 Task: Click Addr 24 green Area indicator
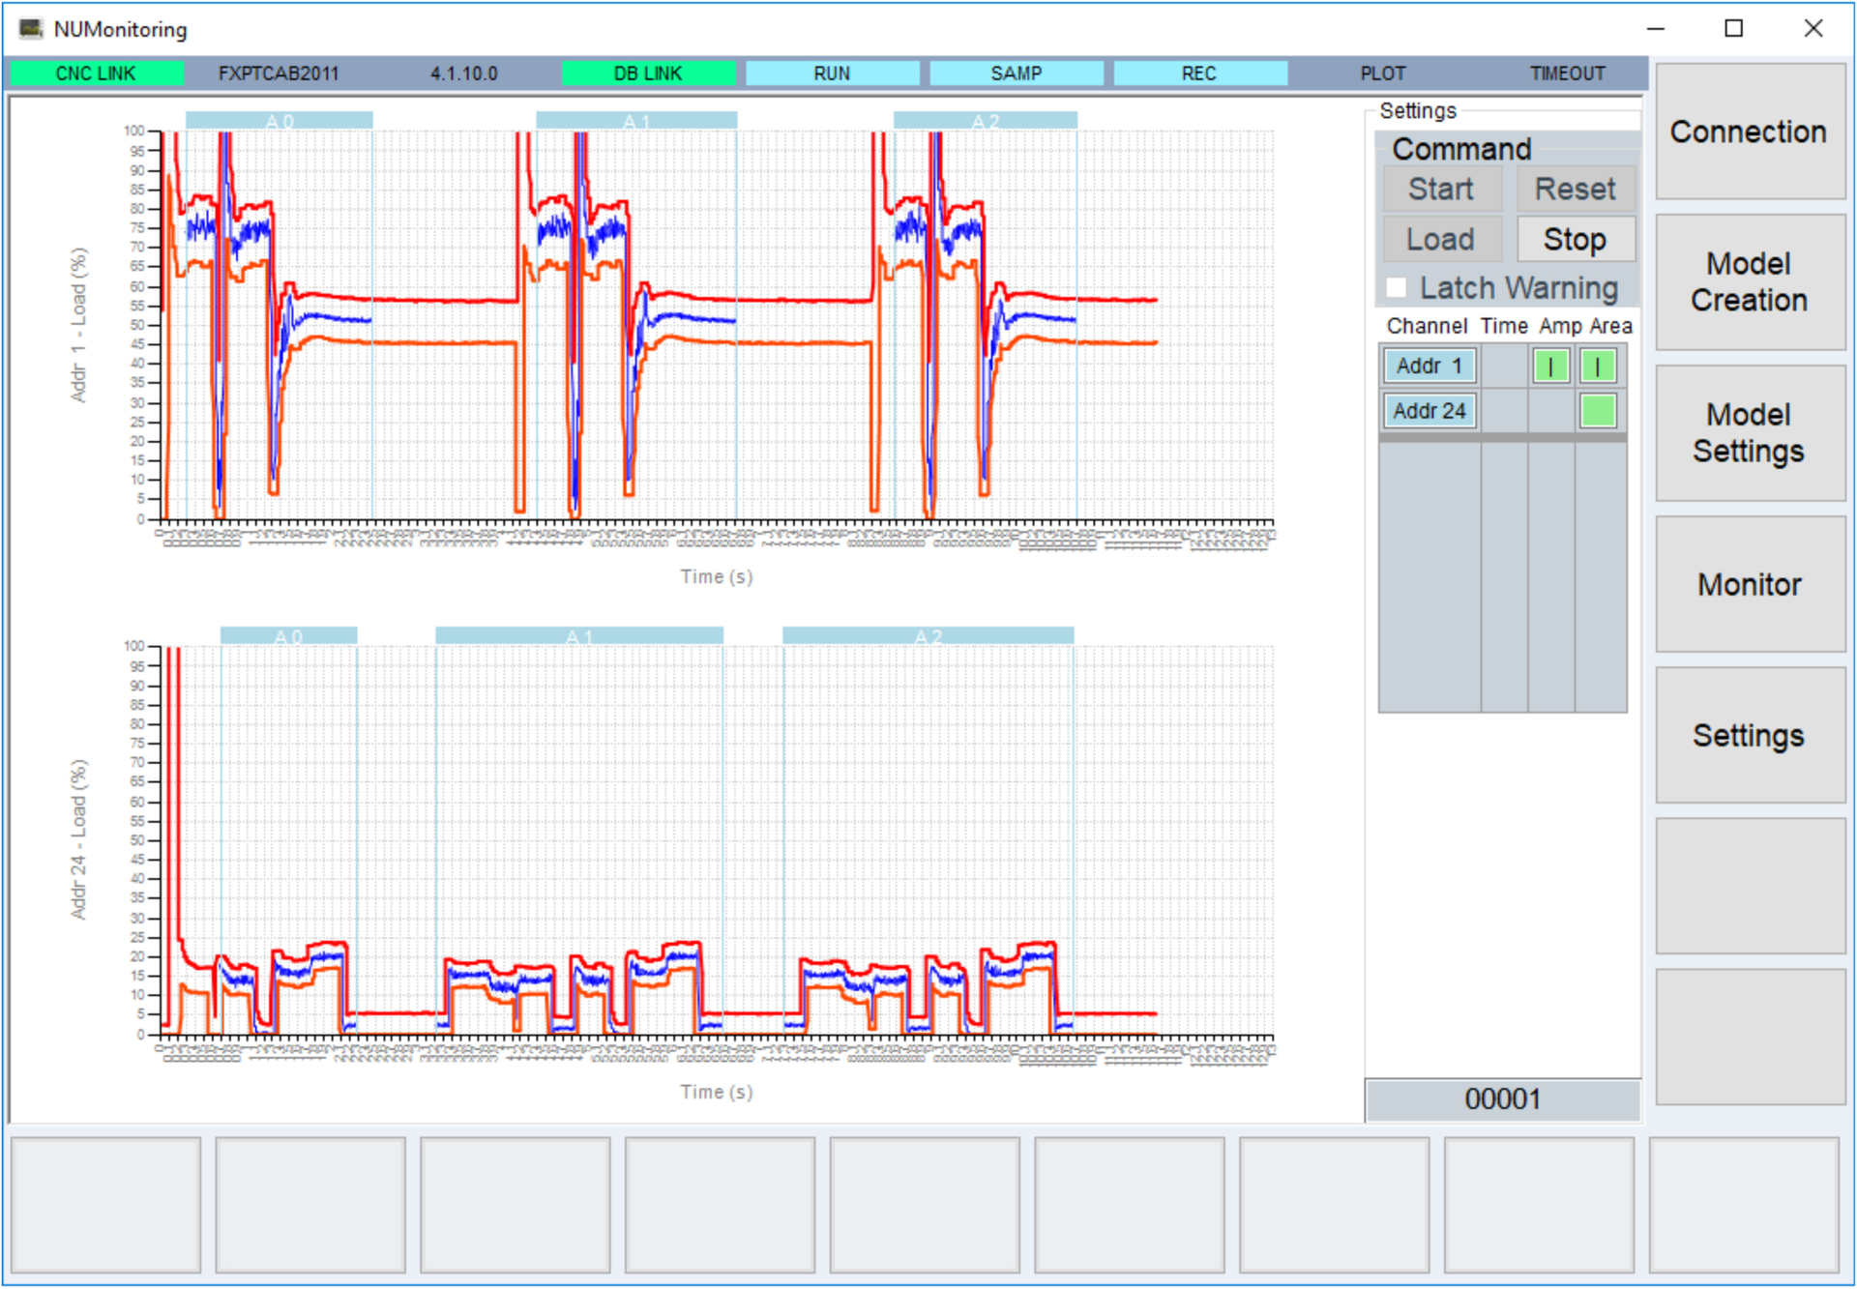click(x=1597, y=411)
